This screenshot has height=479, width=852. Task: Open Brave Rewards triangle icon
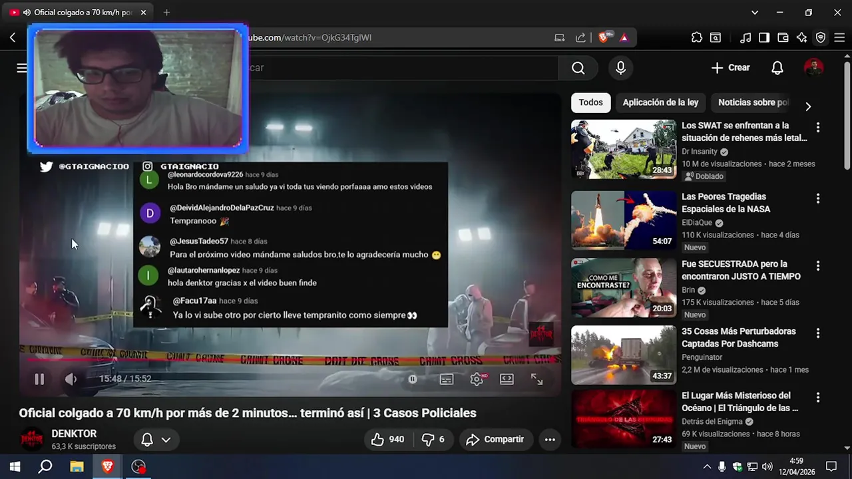point(624,38)
